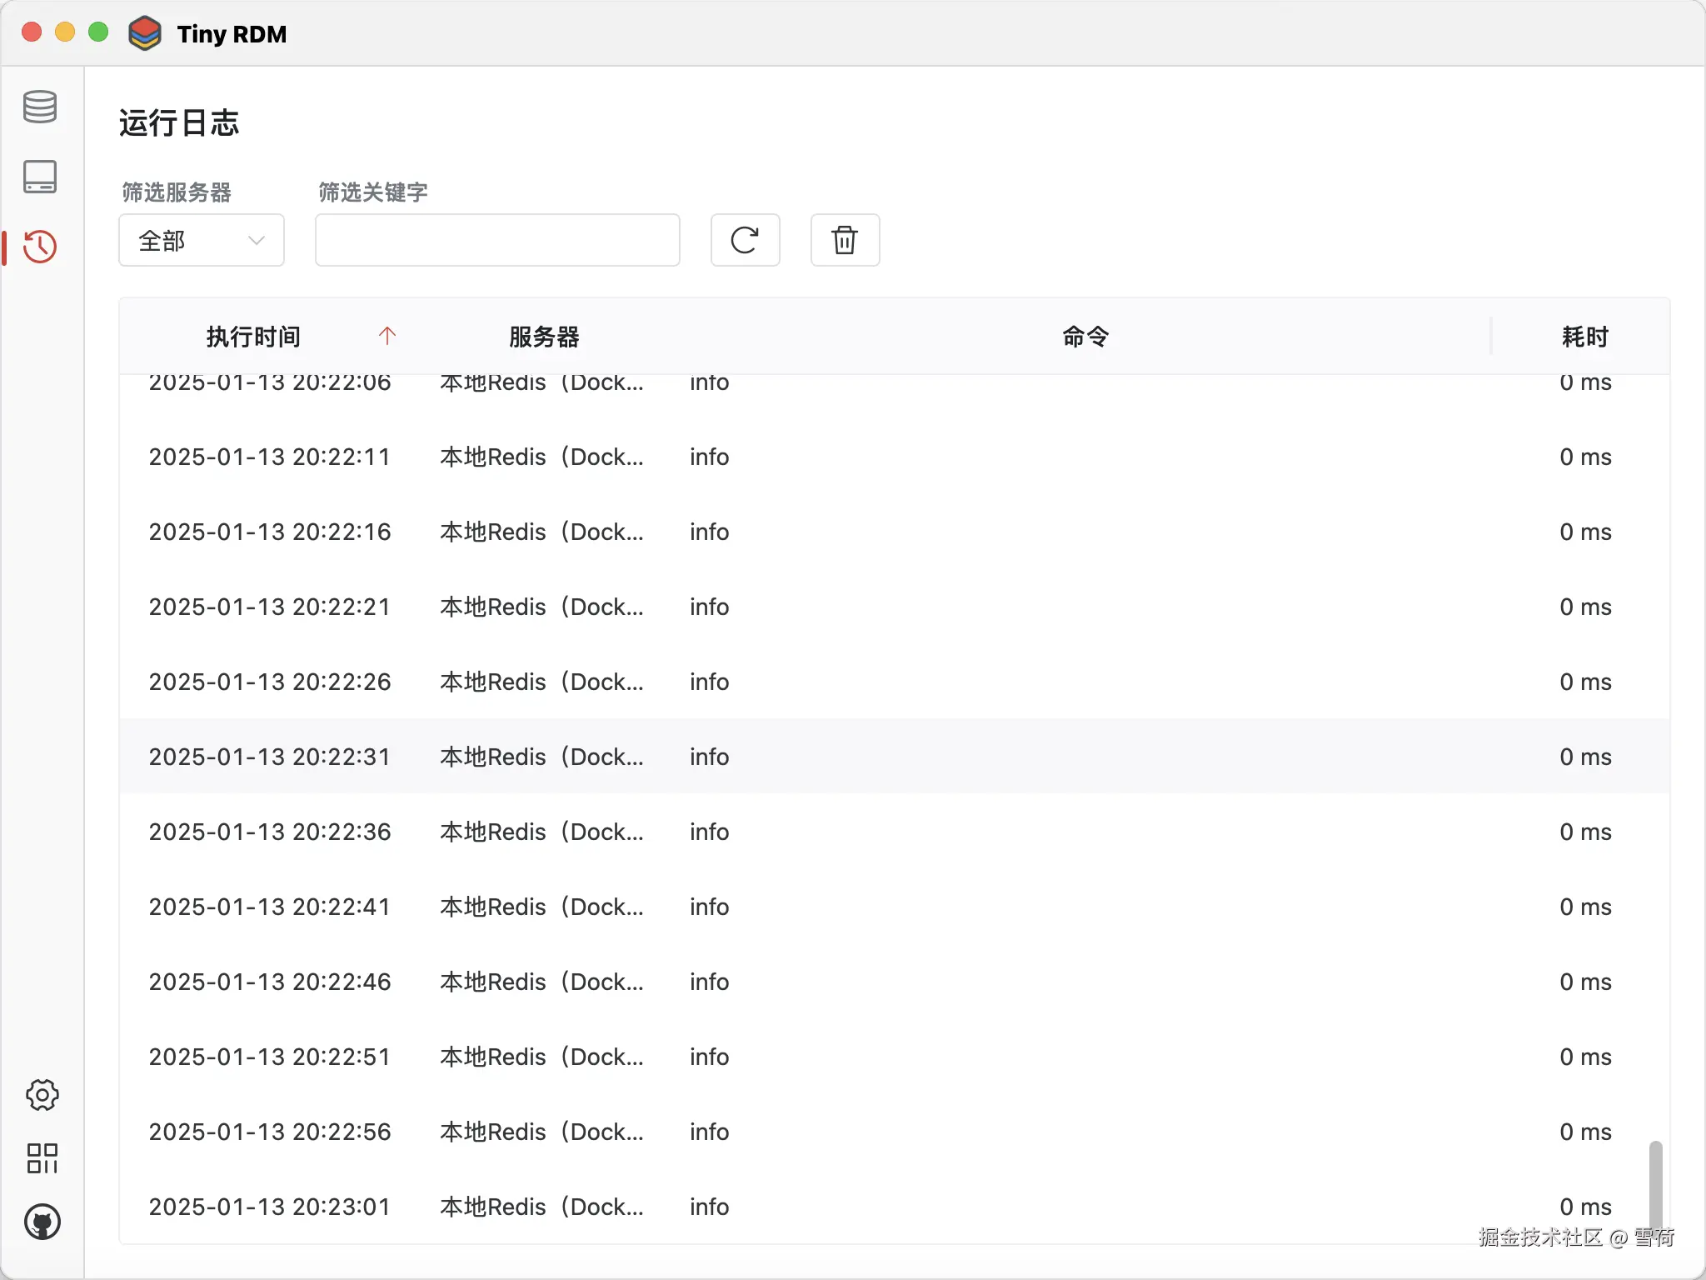This screenshot has height=1280, width=1706.
Task: Click the 命令 column header
Action: click(1085, 337)
